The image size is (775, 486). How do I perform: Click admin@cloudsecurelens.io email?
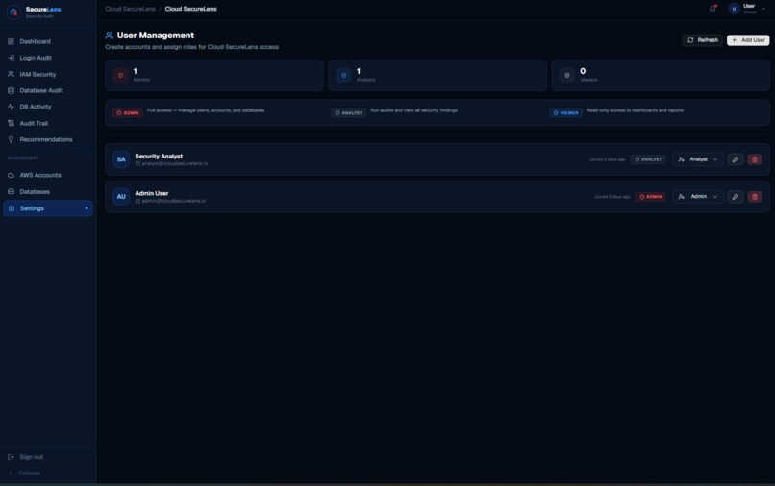pos(173,201)
